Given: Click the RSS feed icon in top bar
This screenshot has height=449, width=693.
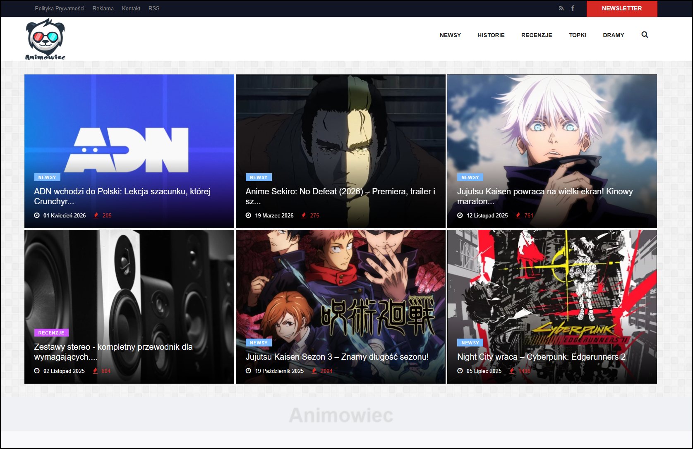Looking at the screenshot, I should coord(561,8).
